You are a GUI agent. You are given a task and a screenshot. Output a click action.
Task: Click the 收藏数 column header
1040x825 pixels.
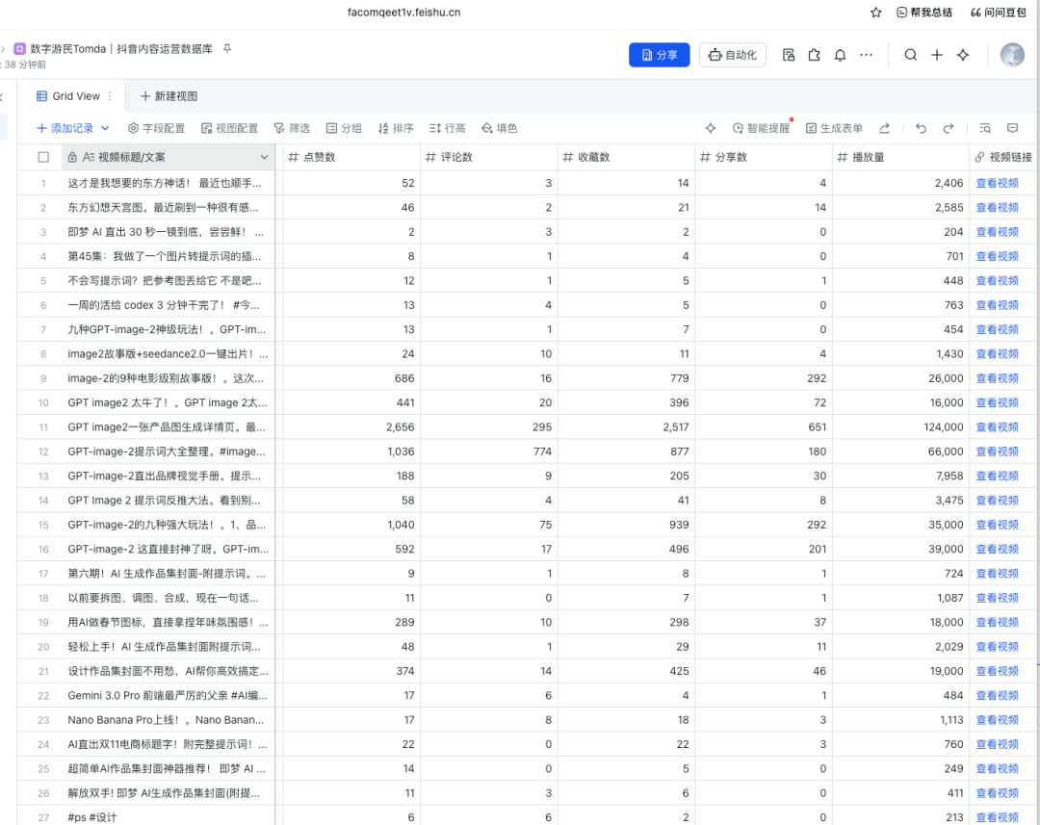(x=626, y=157)
